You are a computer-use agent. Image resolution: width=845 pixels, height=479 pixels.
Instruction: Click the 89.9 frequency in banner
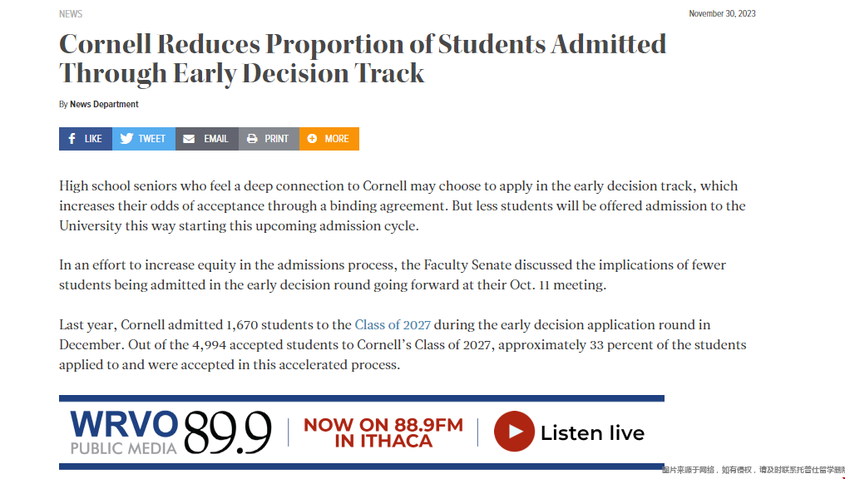tap(227, 433)
